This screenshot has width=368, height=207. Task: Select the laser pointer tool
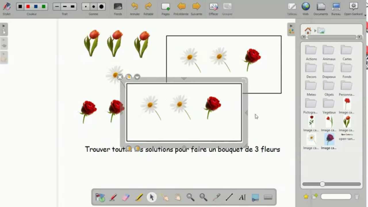[x=216, y=197]
